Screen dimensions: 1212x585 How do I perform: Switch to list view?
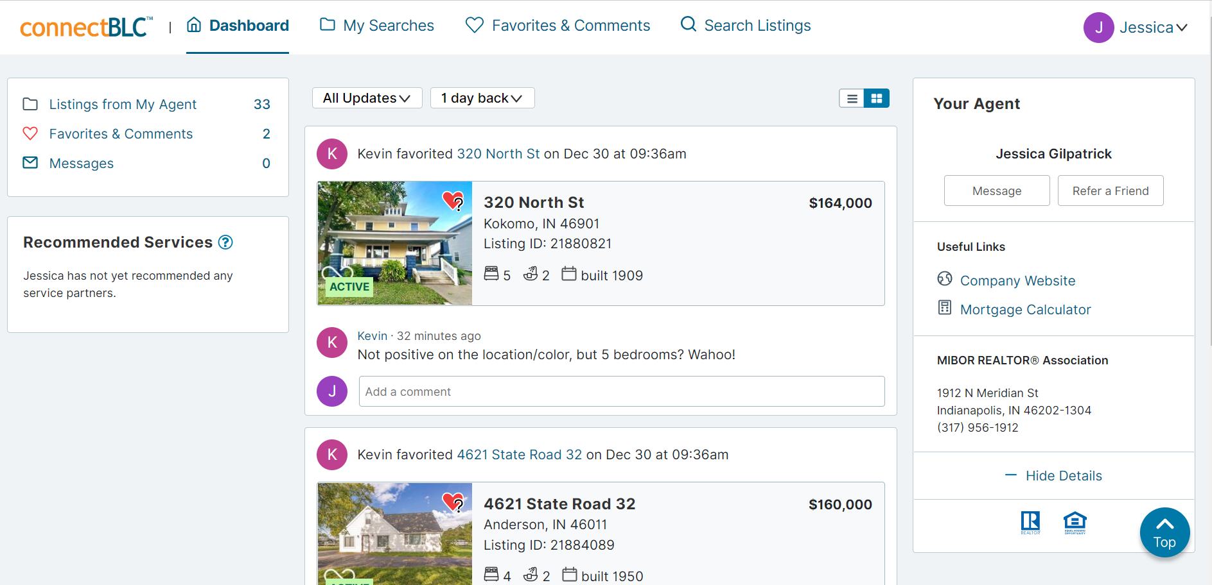click(852, 98)
